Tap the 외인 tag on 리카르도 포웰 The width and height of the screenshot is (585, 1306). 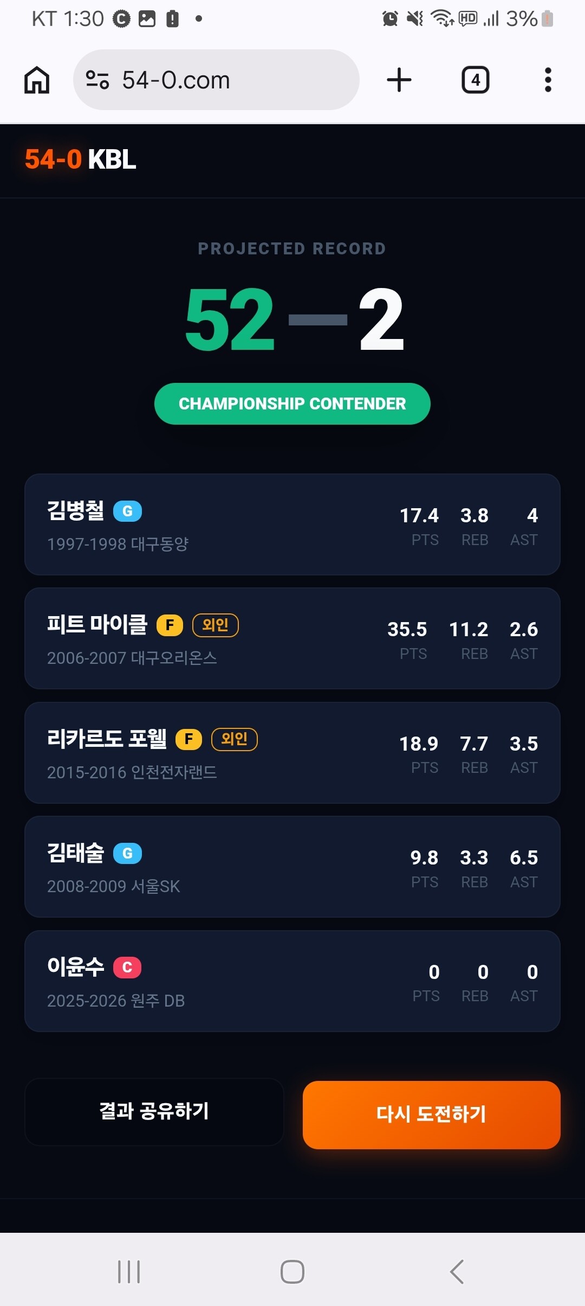coord(235,739)
